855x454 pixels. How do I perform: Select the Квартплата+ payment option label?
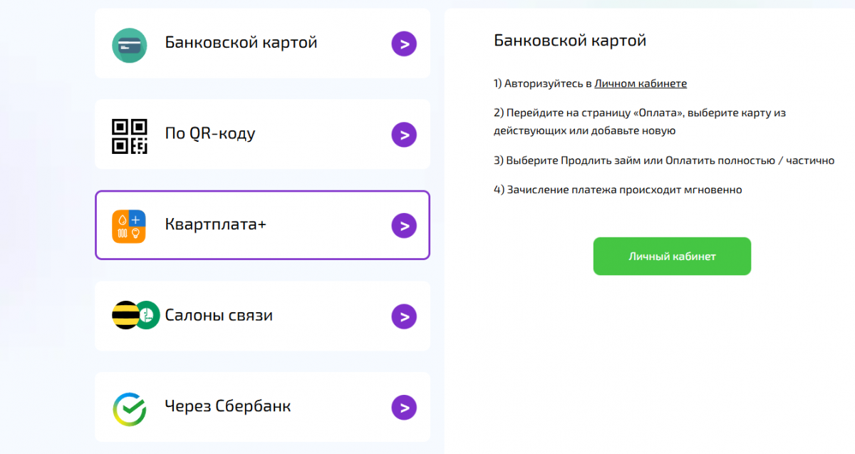point(215,225)
